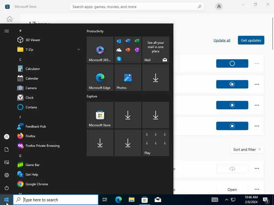This screenshot has width=274, height=205.
Task: Click the Store window vertical scrollbar
Action: (273, 34)
